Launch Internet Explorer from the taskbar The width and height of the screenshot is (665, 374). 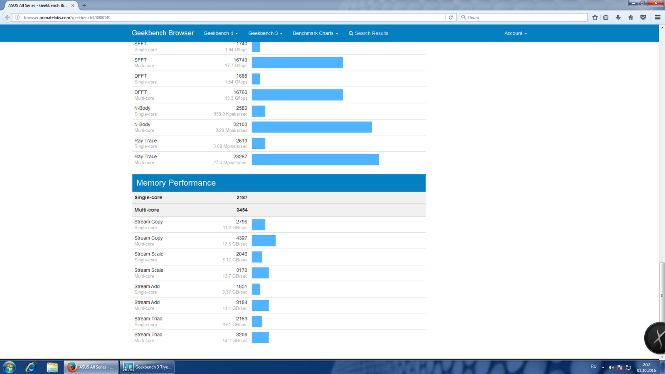tap(31, 367)
